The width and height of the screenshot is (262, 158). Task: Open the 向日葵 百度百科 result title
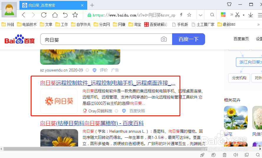click(x=92, y=123)
